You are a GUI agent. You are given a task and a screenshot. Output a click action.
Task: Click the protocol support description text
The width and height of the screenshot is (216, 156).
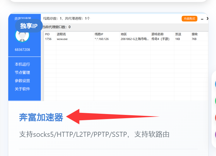(x=94, y=134)
